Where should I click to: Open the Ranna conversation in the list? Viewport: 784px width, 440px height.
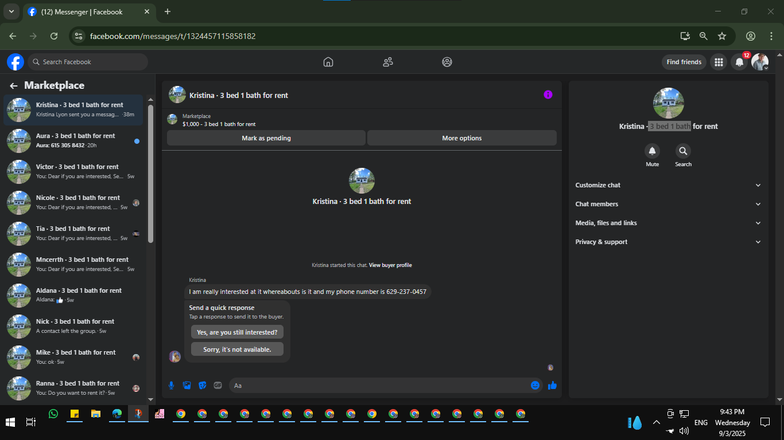pyautogui.click(x=73, y=388)
